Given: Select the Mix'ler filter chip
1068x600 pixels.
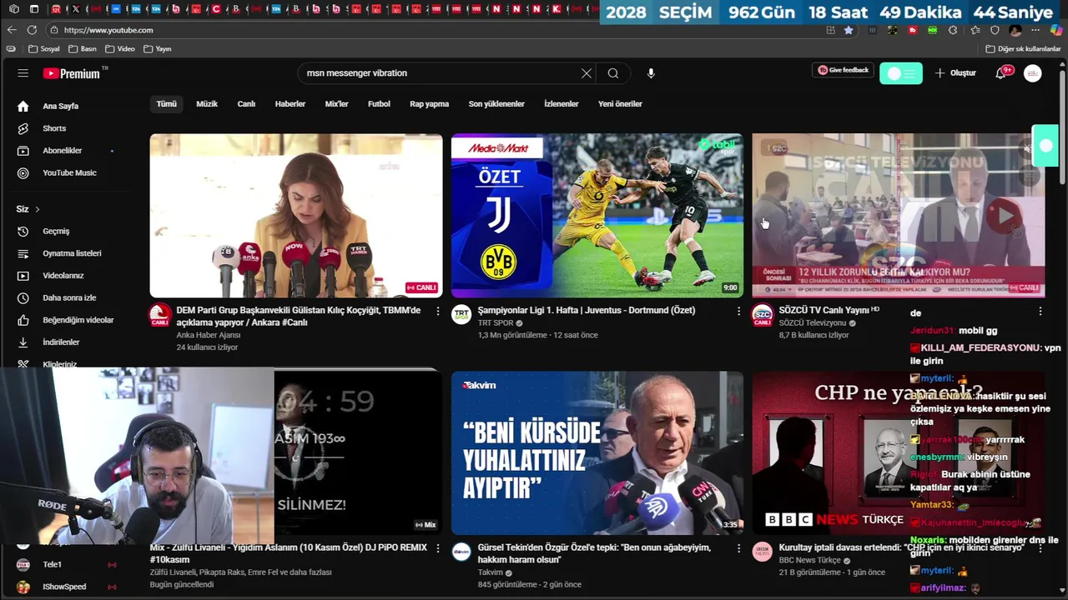Looking at the screenshot, I should pyautogui.click(x=336, y=104).
